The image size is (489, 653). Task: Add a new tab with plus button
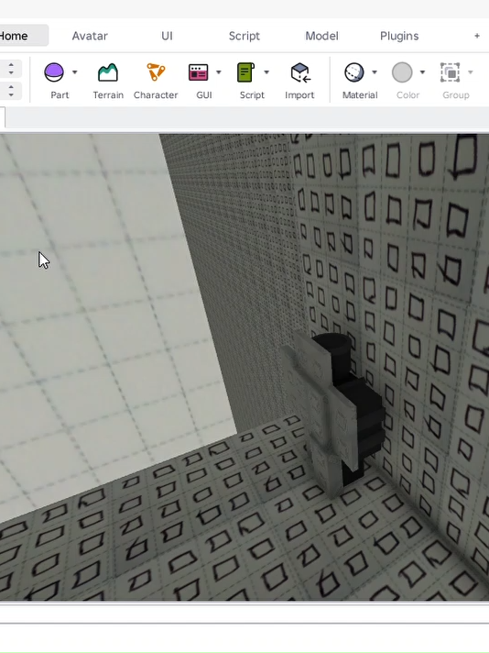tap(477, 36)
